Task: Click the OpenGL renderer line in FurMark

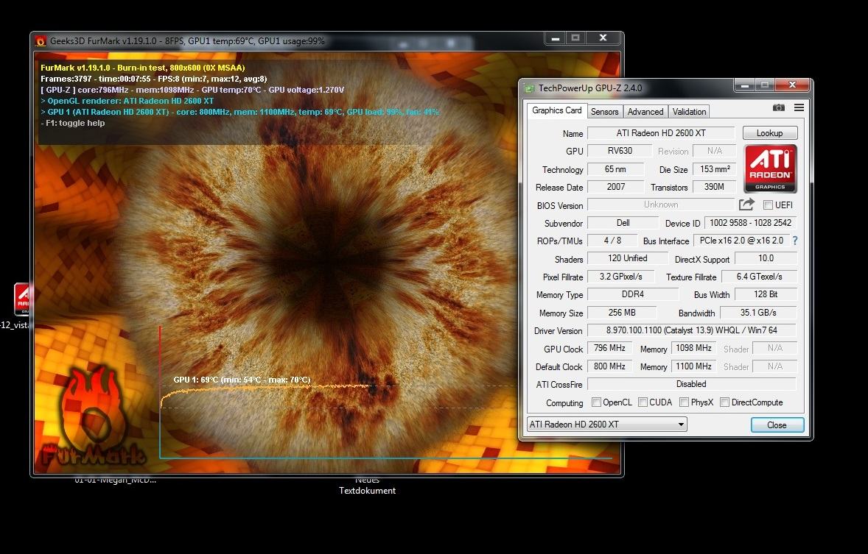Action: coord(127,101)
